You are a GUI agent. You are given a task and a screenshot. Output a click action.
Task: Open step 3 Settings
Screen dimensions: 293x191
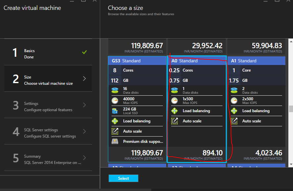pos(48,105)
